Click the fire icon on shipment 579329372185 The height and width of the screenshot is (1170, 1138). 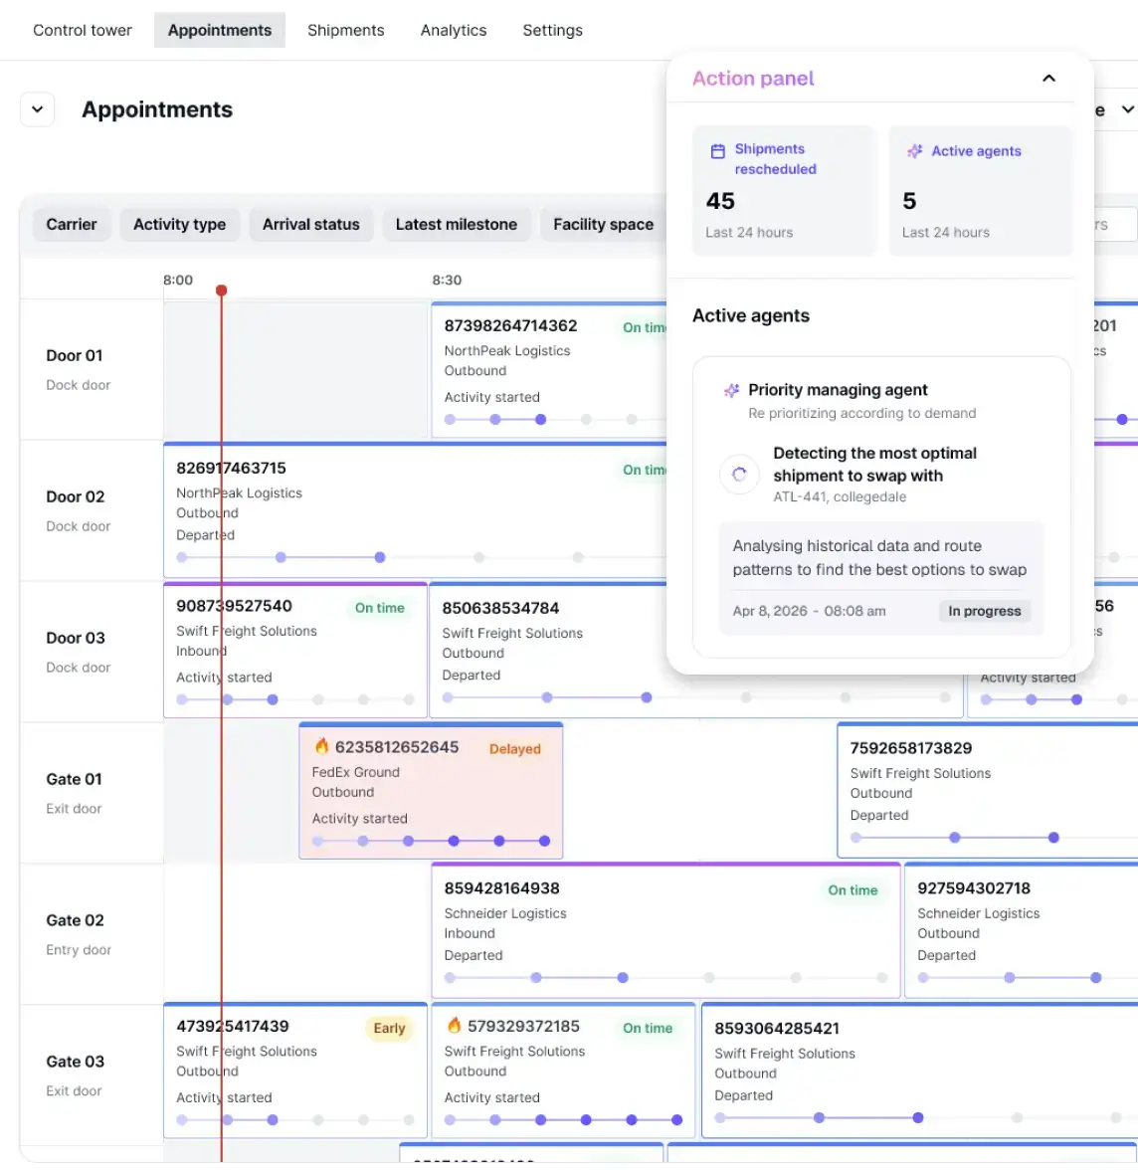click(454, 1025)
